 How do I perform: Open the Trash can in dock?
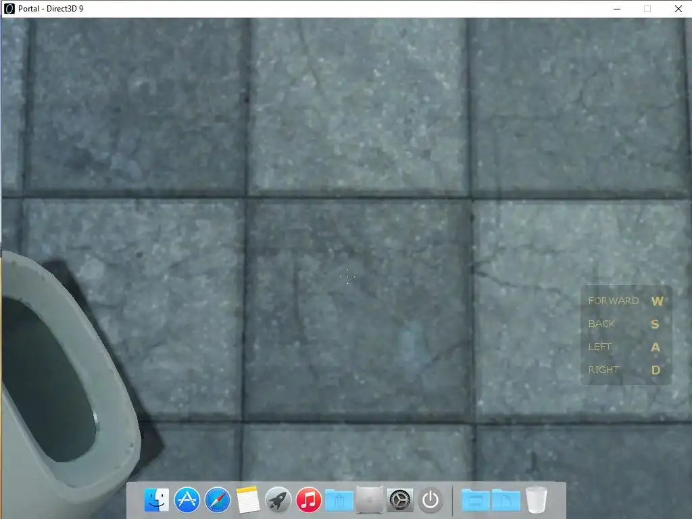coord(537,500)
